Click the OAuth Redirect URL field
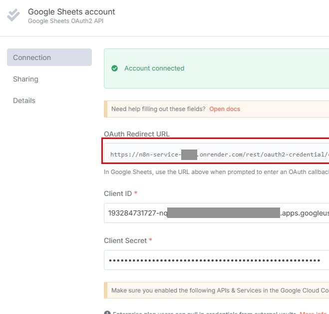329x314 pixels. 217,153
